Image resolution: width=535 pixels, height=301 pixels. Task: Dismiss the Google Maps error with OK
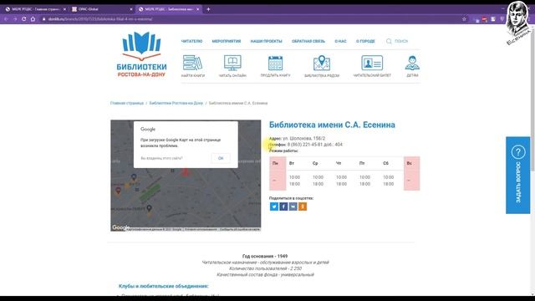tap(221, 158)
